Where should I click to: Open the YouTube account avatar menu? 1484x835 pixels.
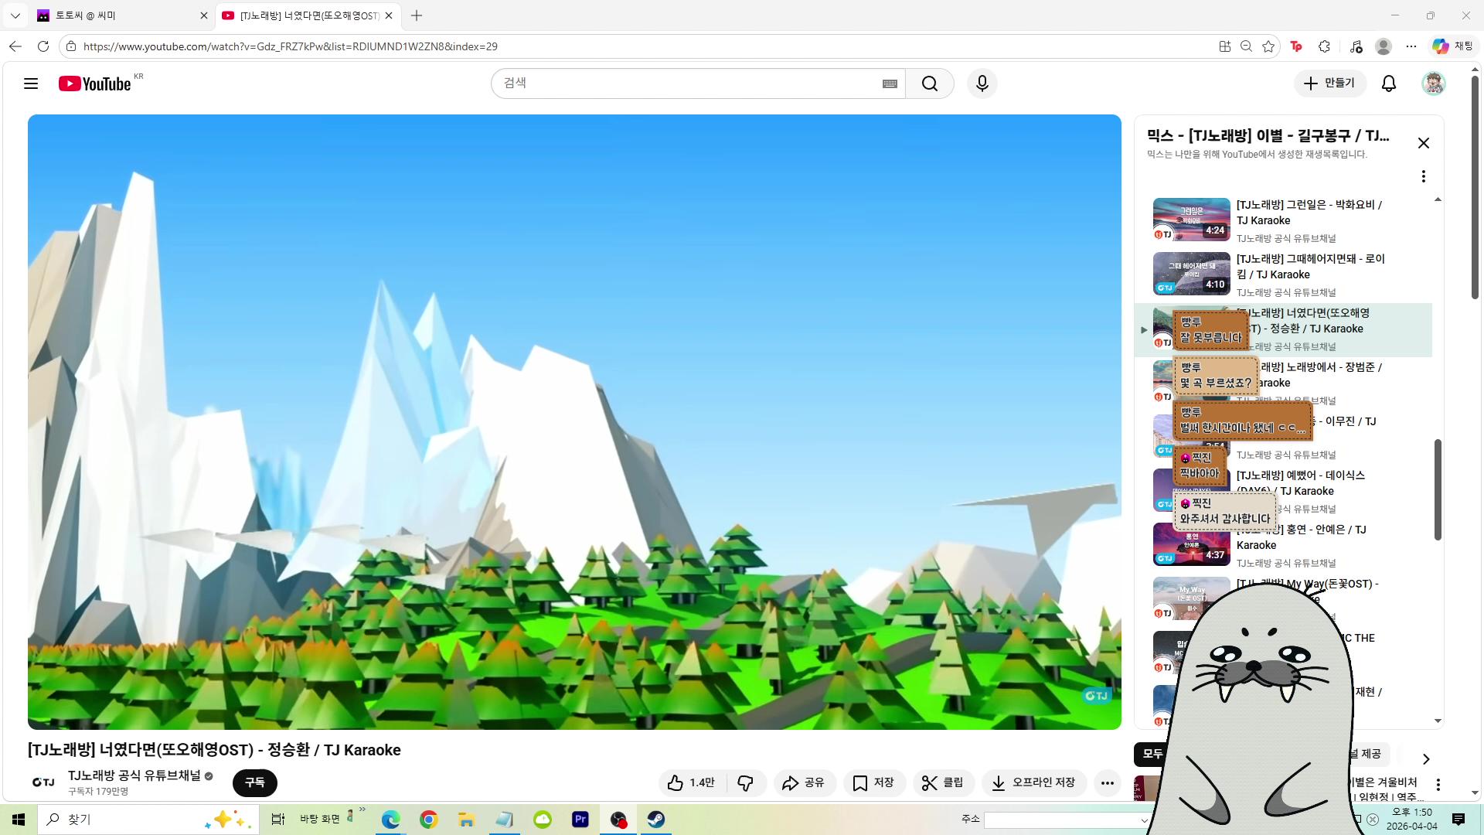pyautogui.click(x=1434, y=83)
